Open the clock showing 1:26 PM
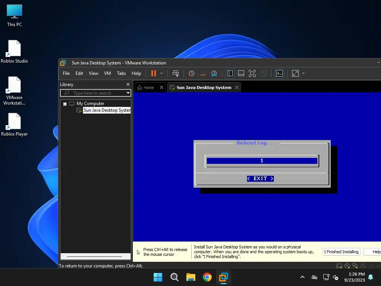The image size is (381, 286). click(355, 277)
